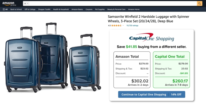The image size is (206, 104).
Task: Click the Capital One Shopping logo
Action: pyautogui.click(x=151, y=38)
